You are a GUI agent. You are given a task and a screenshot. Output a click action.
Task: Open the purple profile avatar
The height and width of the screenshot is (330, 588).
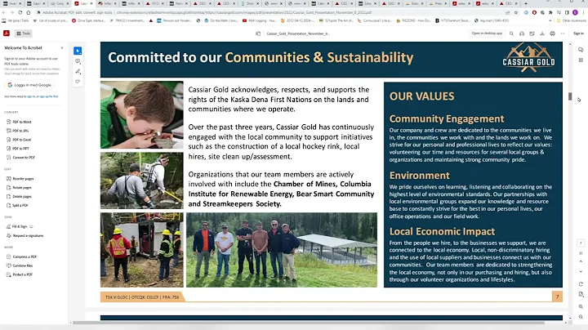(x=575, y=12)
